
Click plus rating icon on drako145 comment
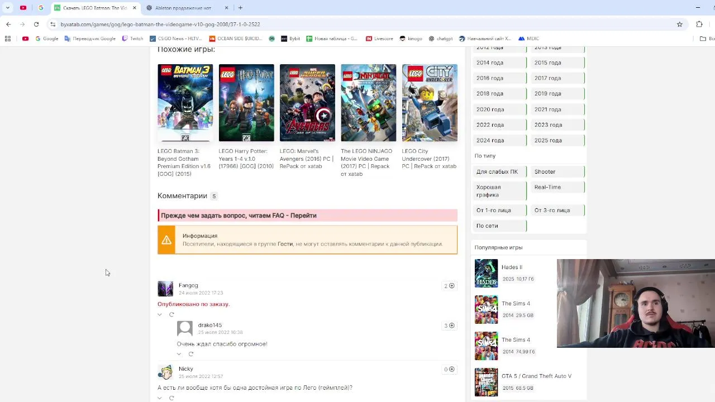(x=452, y=326)
